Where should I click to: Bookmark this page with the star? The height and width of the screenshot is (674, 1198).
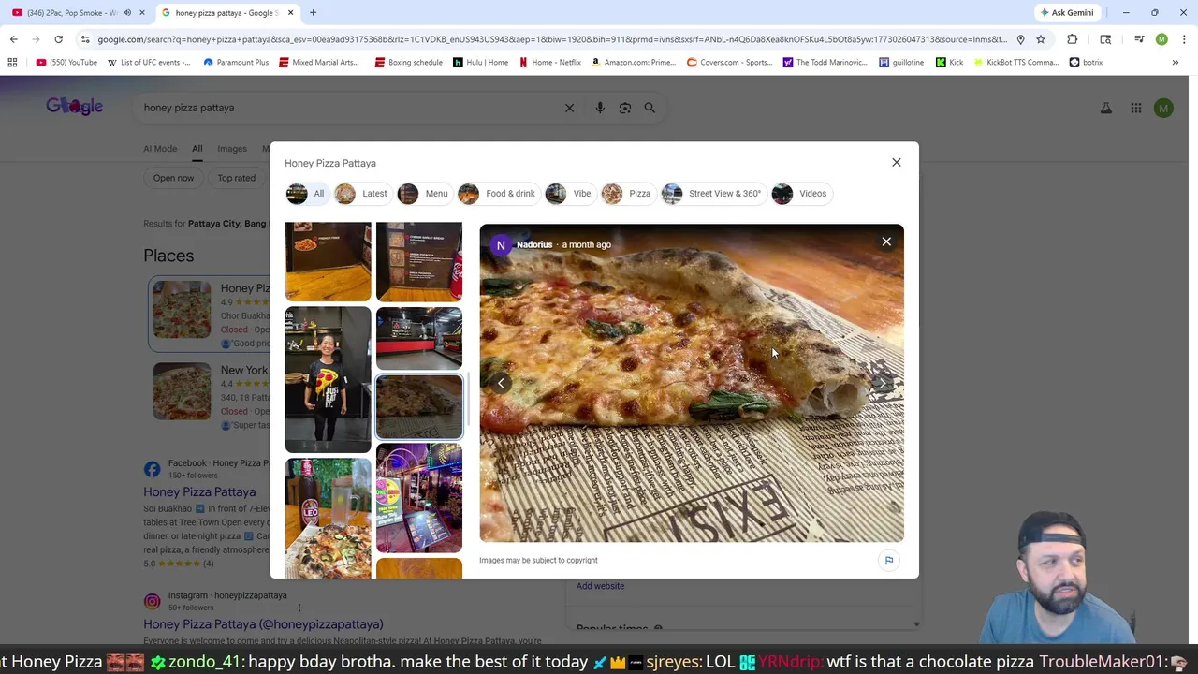click(1040, 39)
